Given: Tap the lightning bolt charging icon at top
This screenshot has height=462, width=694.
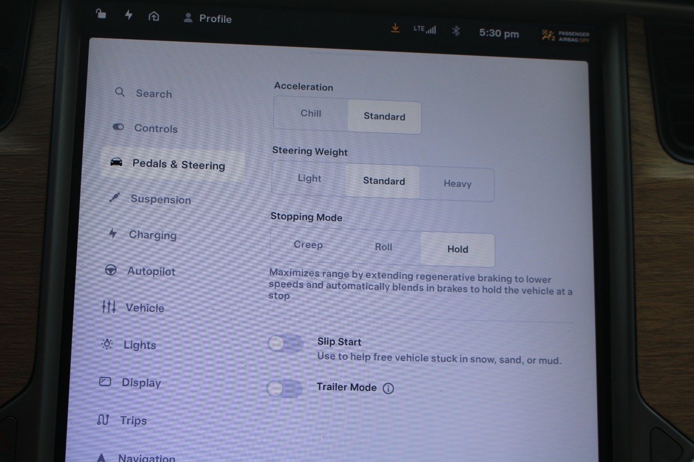Looking at the screenshot, I should pos(129,15).
